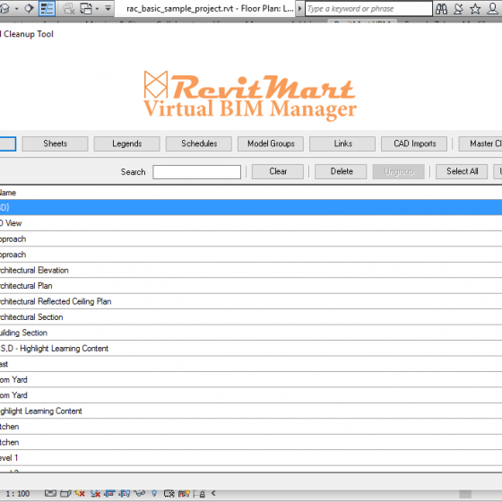
Task: Open the Switch Windows dropdown arrow
Action: click(x=97, y=9)
